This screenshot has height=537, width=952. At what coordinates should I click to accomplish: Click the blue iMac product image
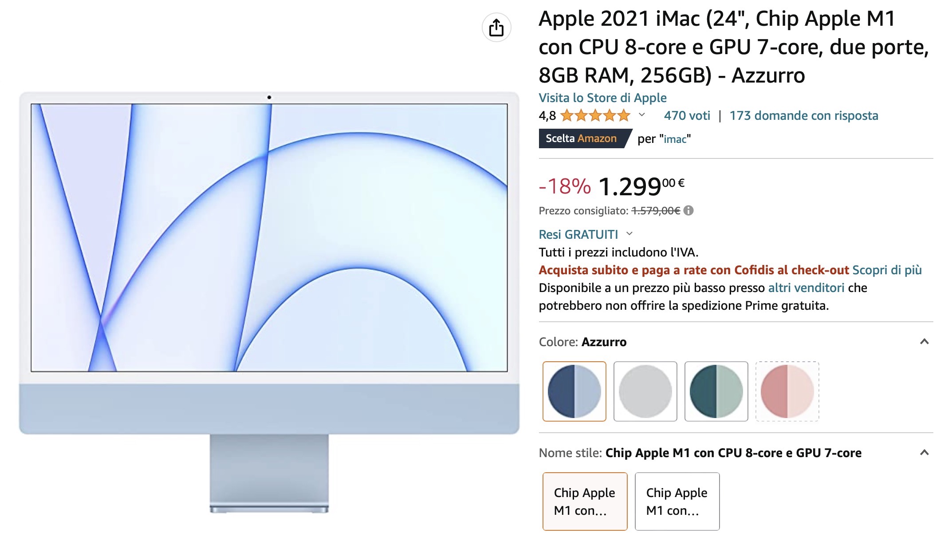(x=269, y=303)
